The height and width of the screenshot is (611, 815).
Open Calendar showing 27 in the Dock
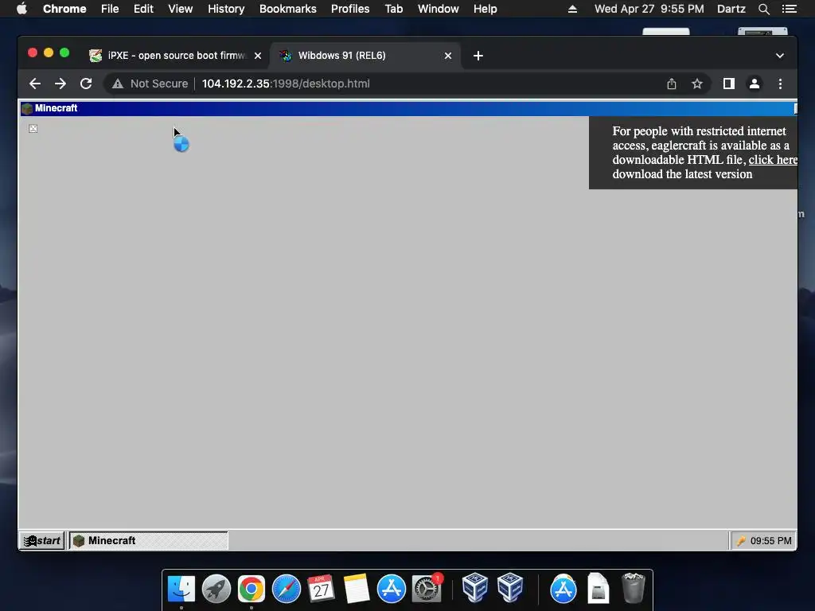[x=321, y=589]
